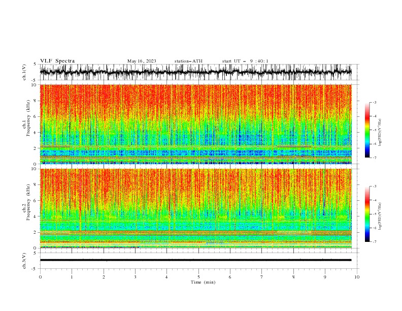Click the ch.1 spectrogram plot
The width and height of the screenshot is (402, 311).
195,124
